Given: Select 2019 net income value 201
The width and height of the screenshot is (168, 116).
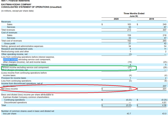Looking at the screenshot, I should click(x=165, y=89).
